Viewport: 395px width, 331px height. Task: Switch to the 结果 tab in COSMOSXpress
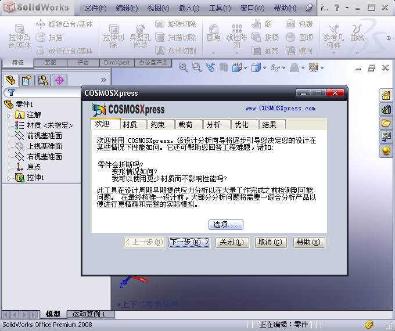pyautogui.click(x=272, y=124)
